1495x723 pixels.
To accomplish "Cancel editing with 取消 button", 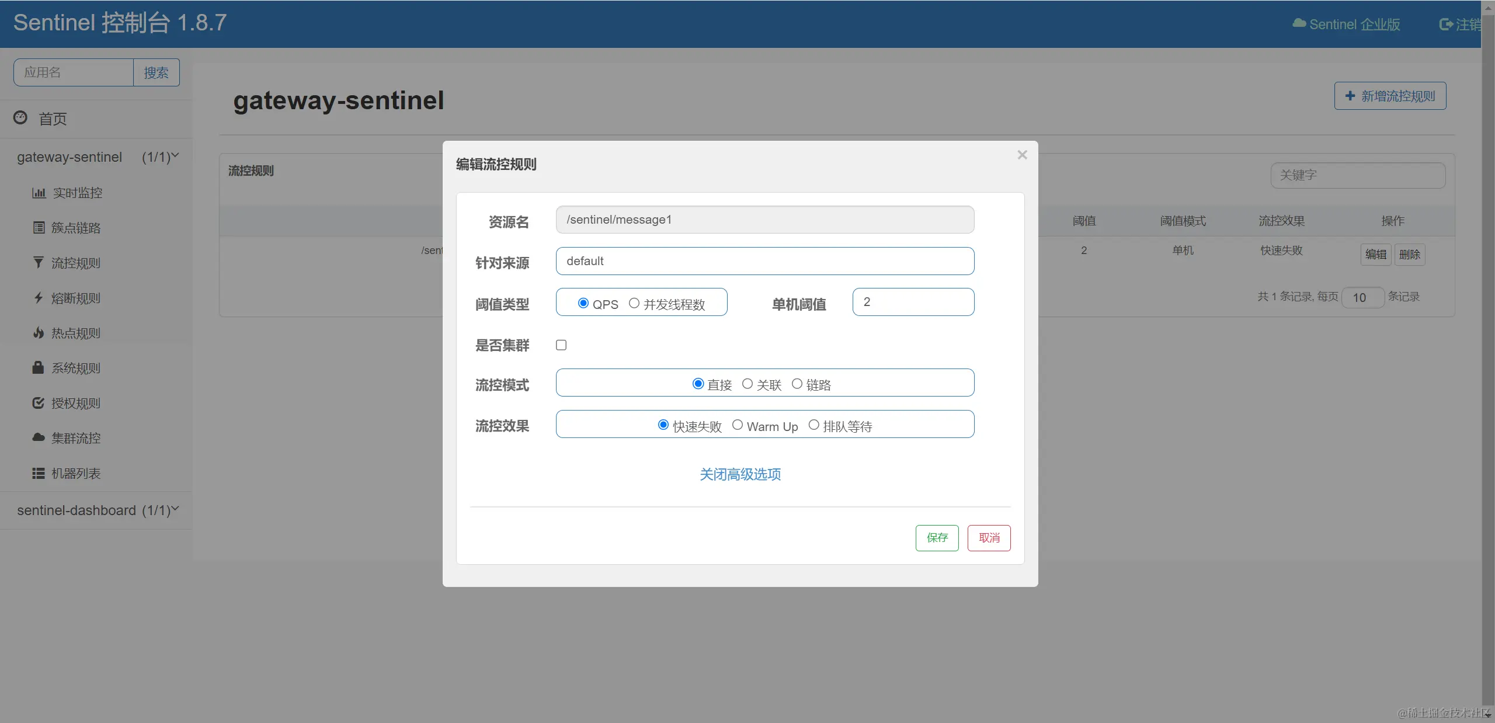I will click(989, 538).
